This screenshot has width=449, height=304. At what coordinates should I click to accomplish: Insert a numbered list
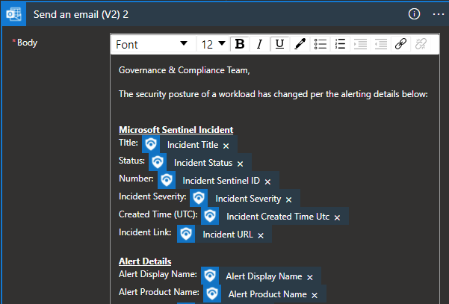tap(340, 44)
